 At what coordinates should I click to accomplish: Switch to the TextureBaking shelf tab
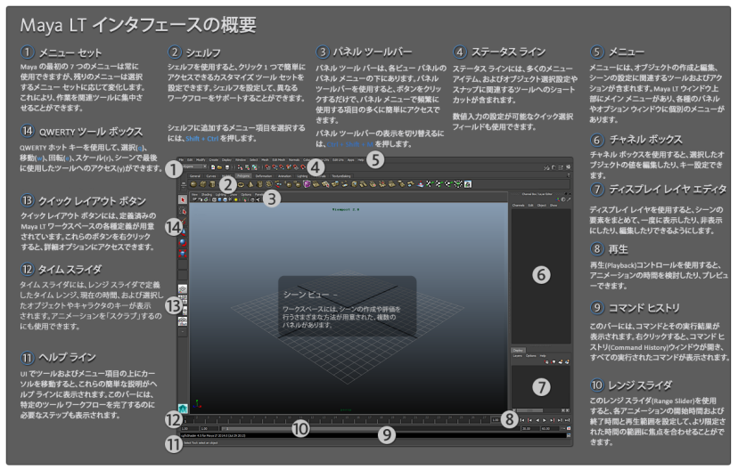click(341, 175)
